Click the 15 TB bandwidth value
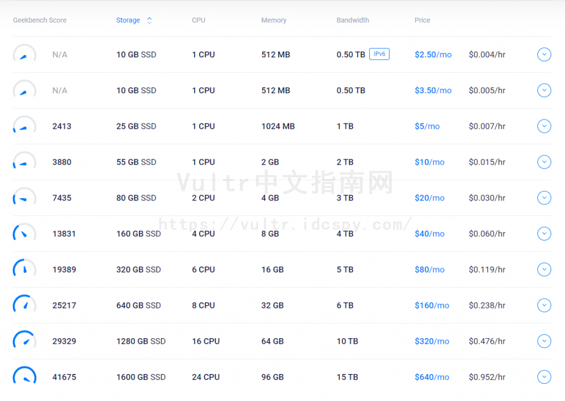Screen dimensions: 565x401 pos(348,377)
